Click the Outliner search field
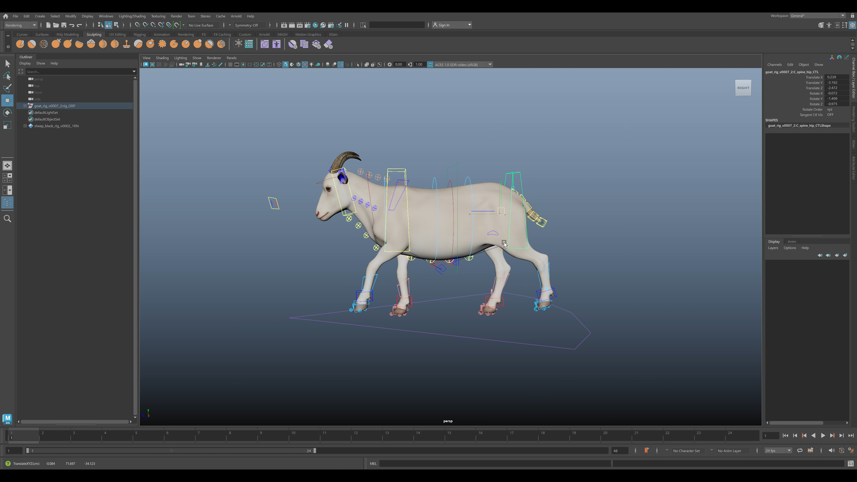Image resolution: width=857 pixels, height=482 pixels. 80,71
